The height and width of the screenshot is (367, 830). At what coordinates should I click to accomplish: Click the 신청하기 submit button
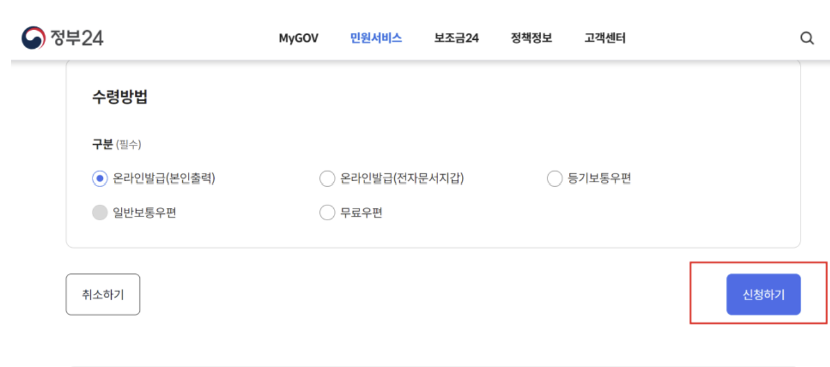click(x=764, y=293)
